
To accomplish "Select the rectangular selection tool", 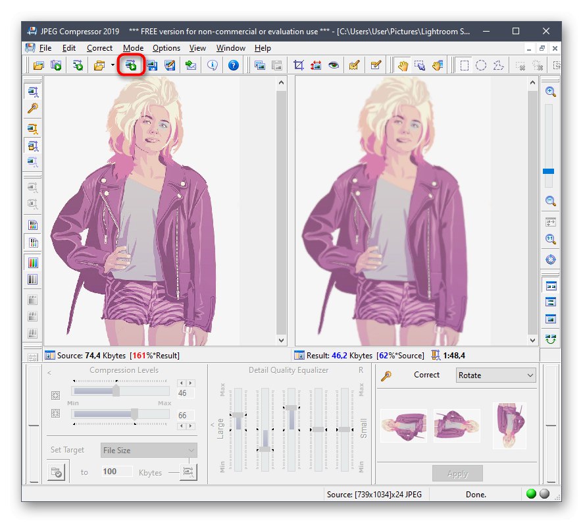I will click(x=465, y=65).
